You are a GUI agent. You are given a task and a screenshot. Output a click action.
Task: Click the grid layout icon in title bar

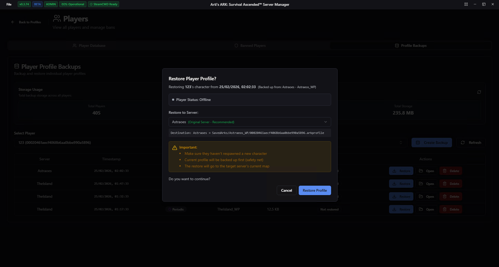[x=466, y=4]
